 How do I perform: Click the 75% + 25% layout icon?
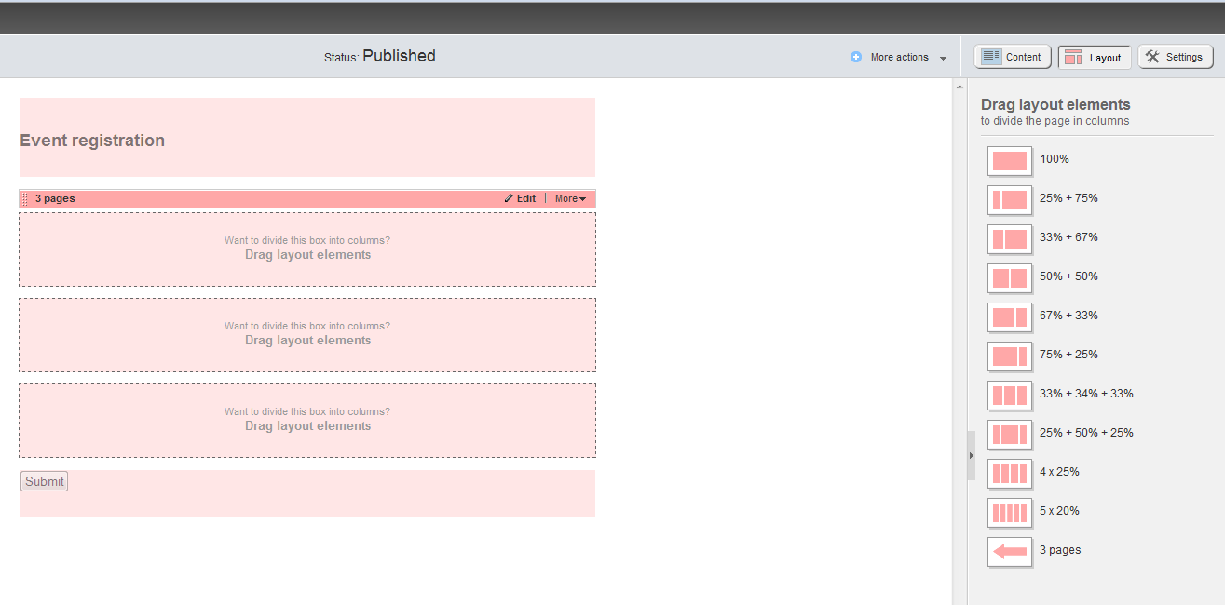pos(1009,356)
